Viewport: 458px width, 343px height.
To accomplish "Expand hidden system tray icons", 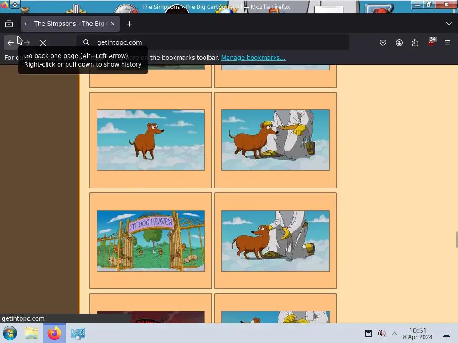I will (x=394, y=333).
